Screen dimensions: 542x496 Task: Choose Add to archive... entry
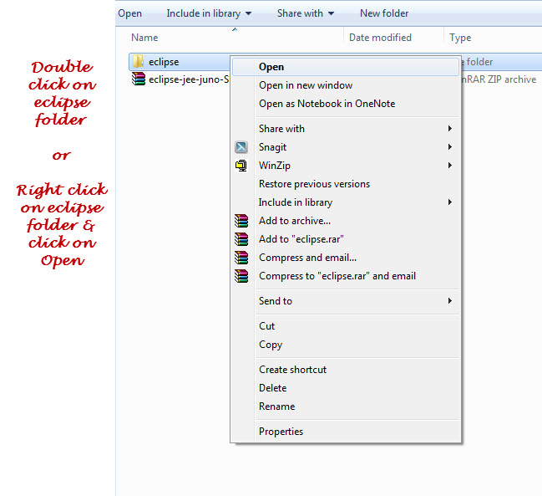346,221
